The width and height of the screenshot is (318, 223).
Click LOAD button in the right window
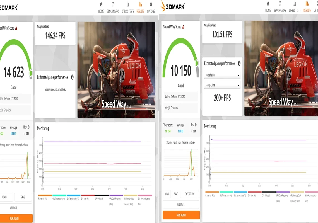pos(167,194)
